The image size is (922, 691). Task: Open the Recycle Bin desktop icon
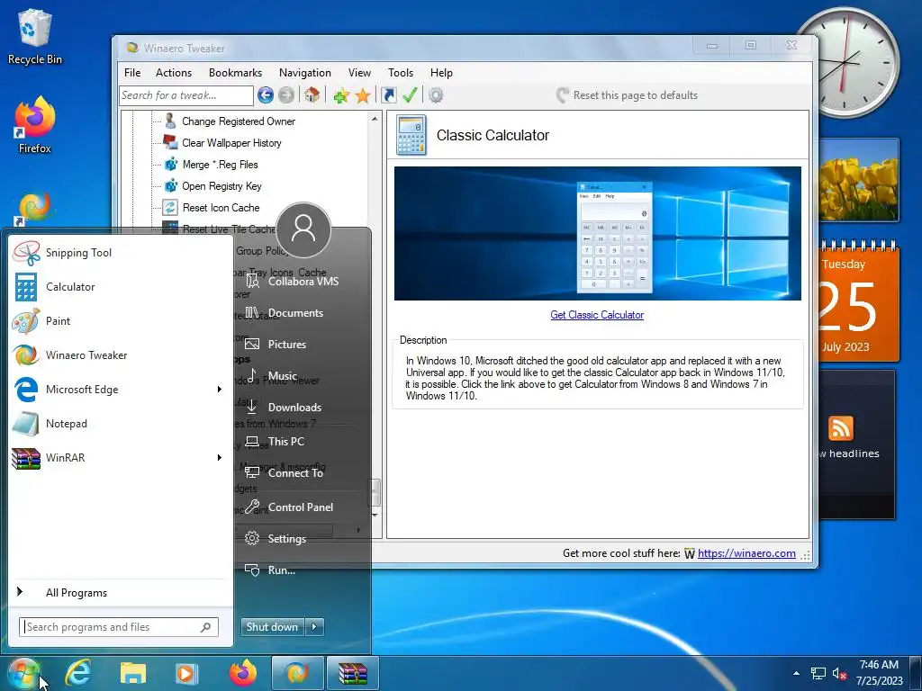coord(35,36)
